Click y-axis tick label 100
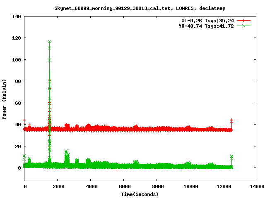The image size is (265, 198). 17,60
